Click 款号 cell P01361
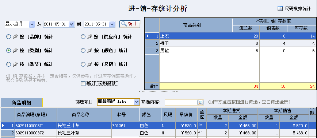 125,126
